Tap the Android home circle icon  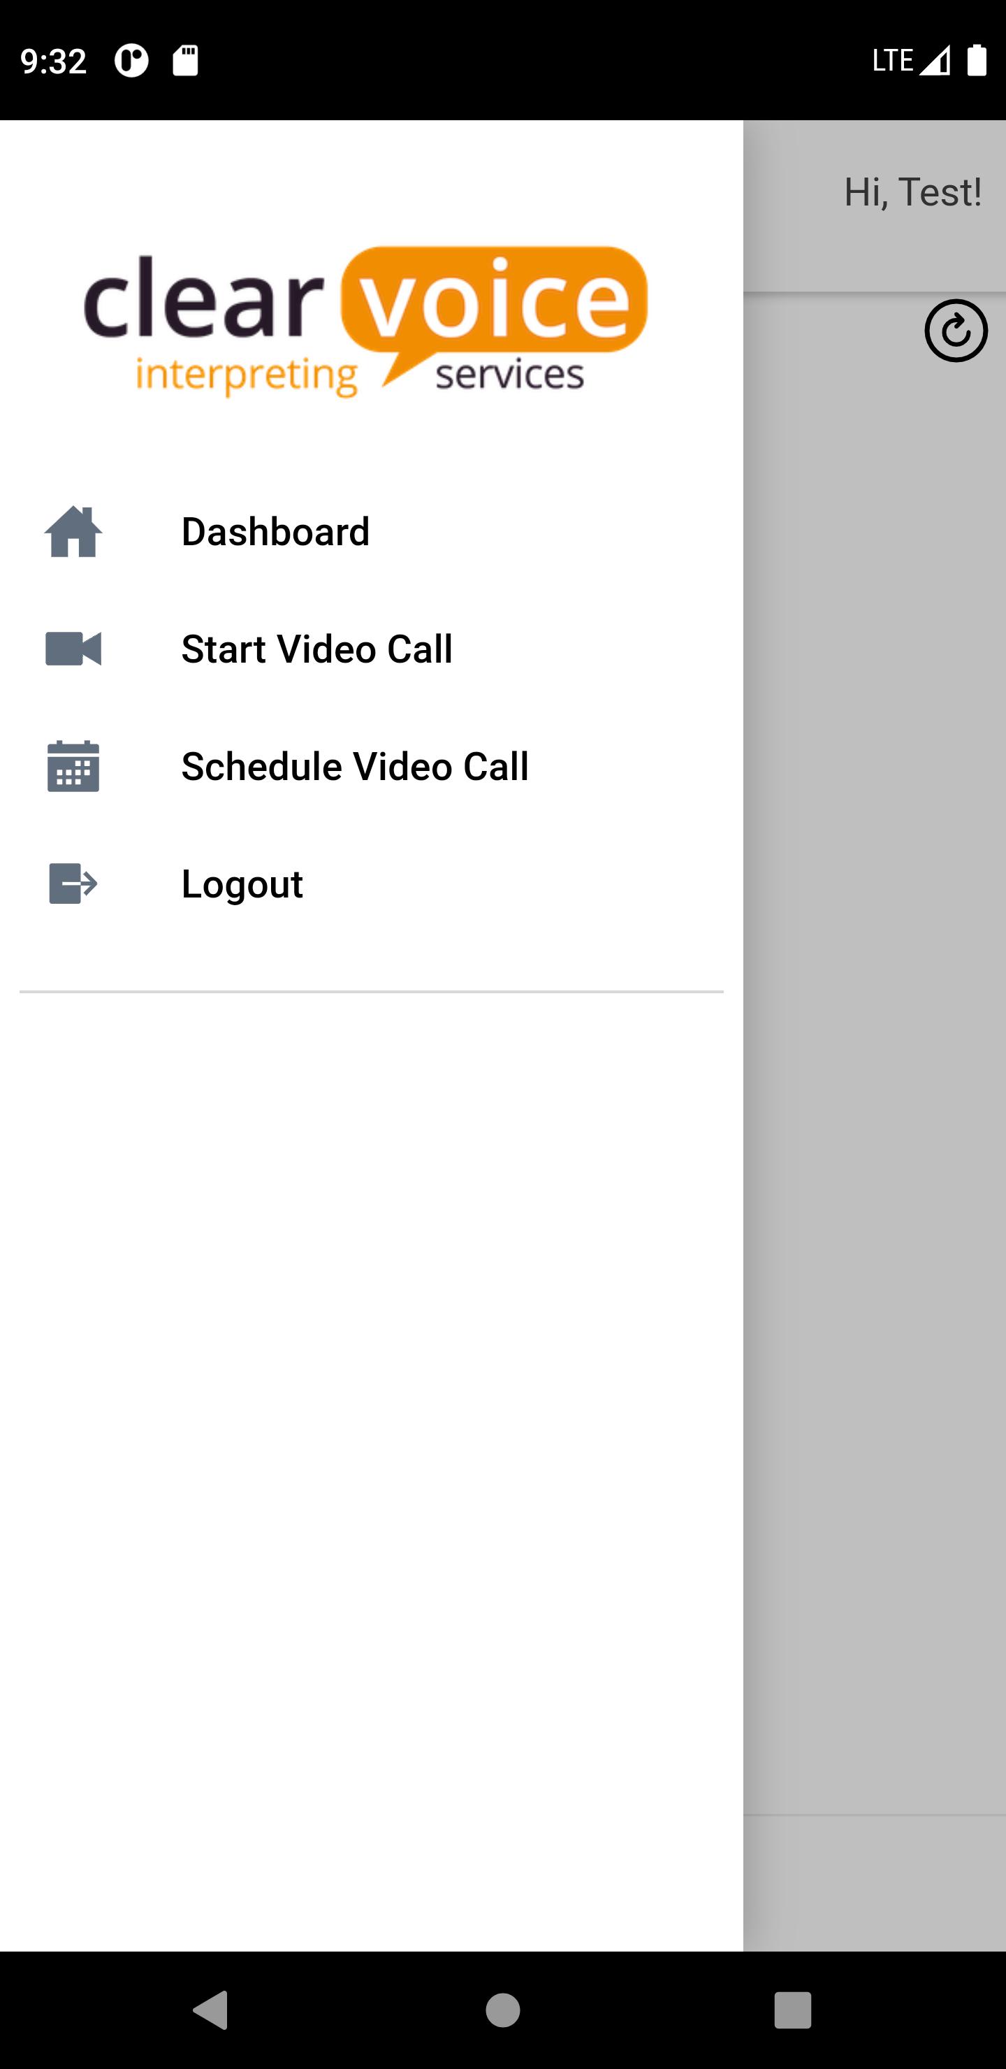(x=502, y=2010)
